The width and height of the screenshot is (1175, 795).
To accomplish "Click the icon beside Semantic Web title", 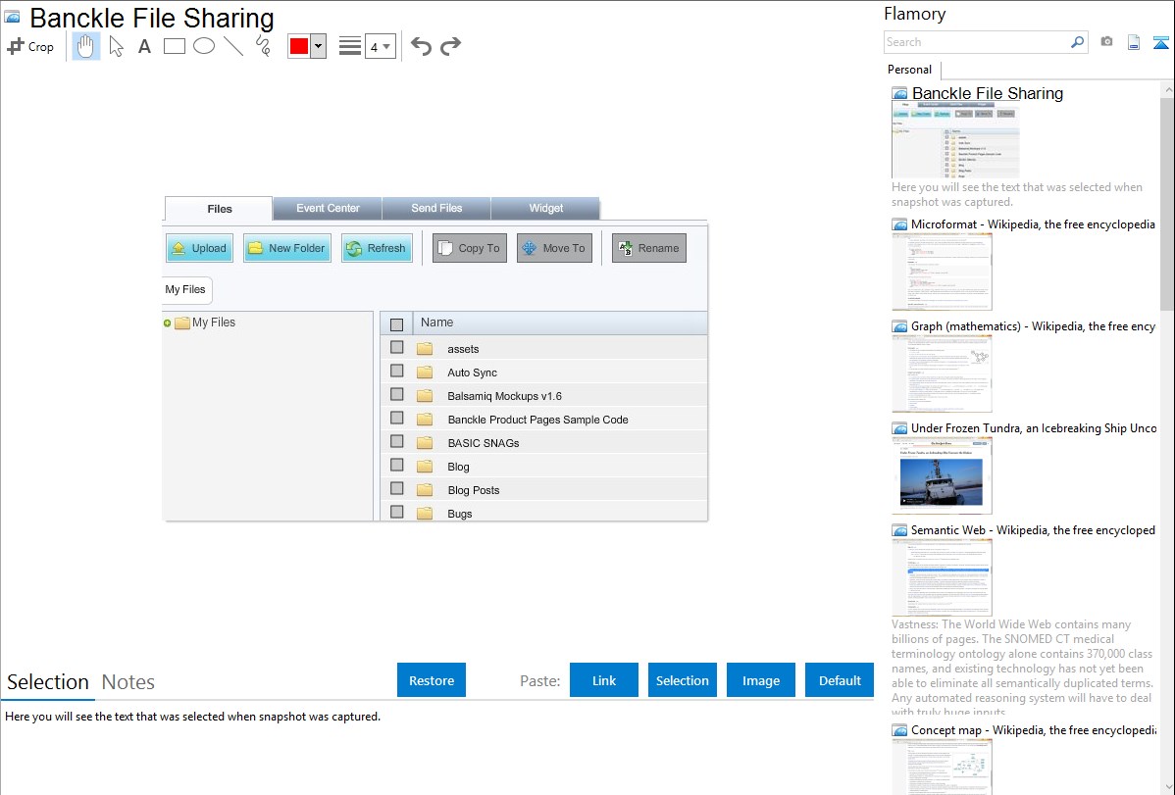I will tap(899, 530).
